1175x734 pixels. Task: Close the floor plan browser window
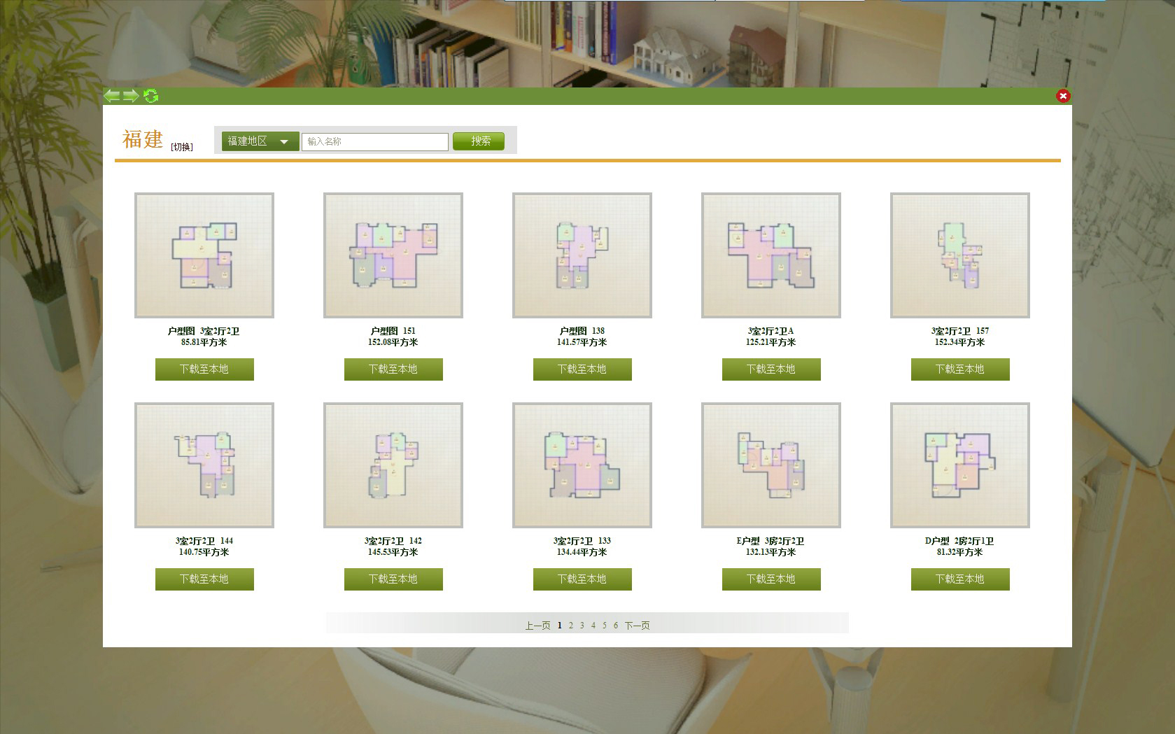pos(1063,96)
